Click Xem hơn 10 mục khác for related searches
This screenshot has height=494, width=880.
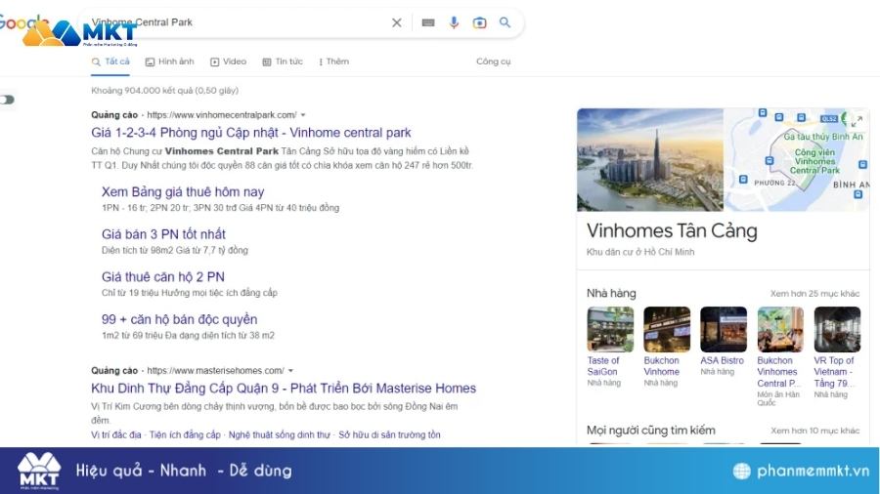click(814, 431)
